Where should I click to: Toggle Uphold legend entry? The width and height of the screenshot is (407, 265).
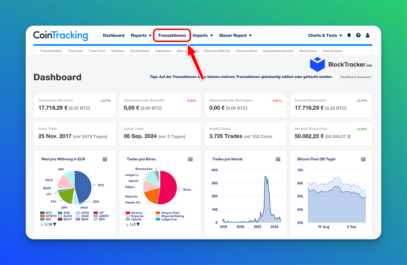pos(133,219)
